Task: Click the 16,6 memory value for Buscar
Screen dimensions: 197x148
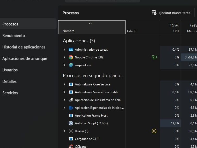Action: 193,131
